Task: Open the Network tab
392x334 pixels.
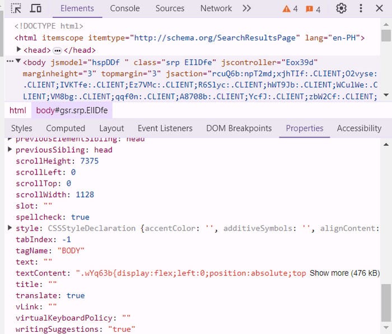Action: 216,8
